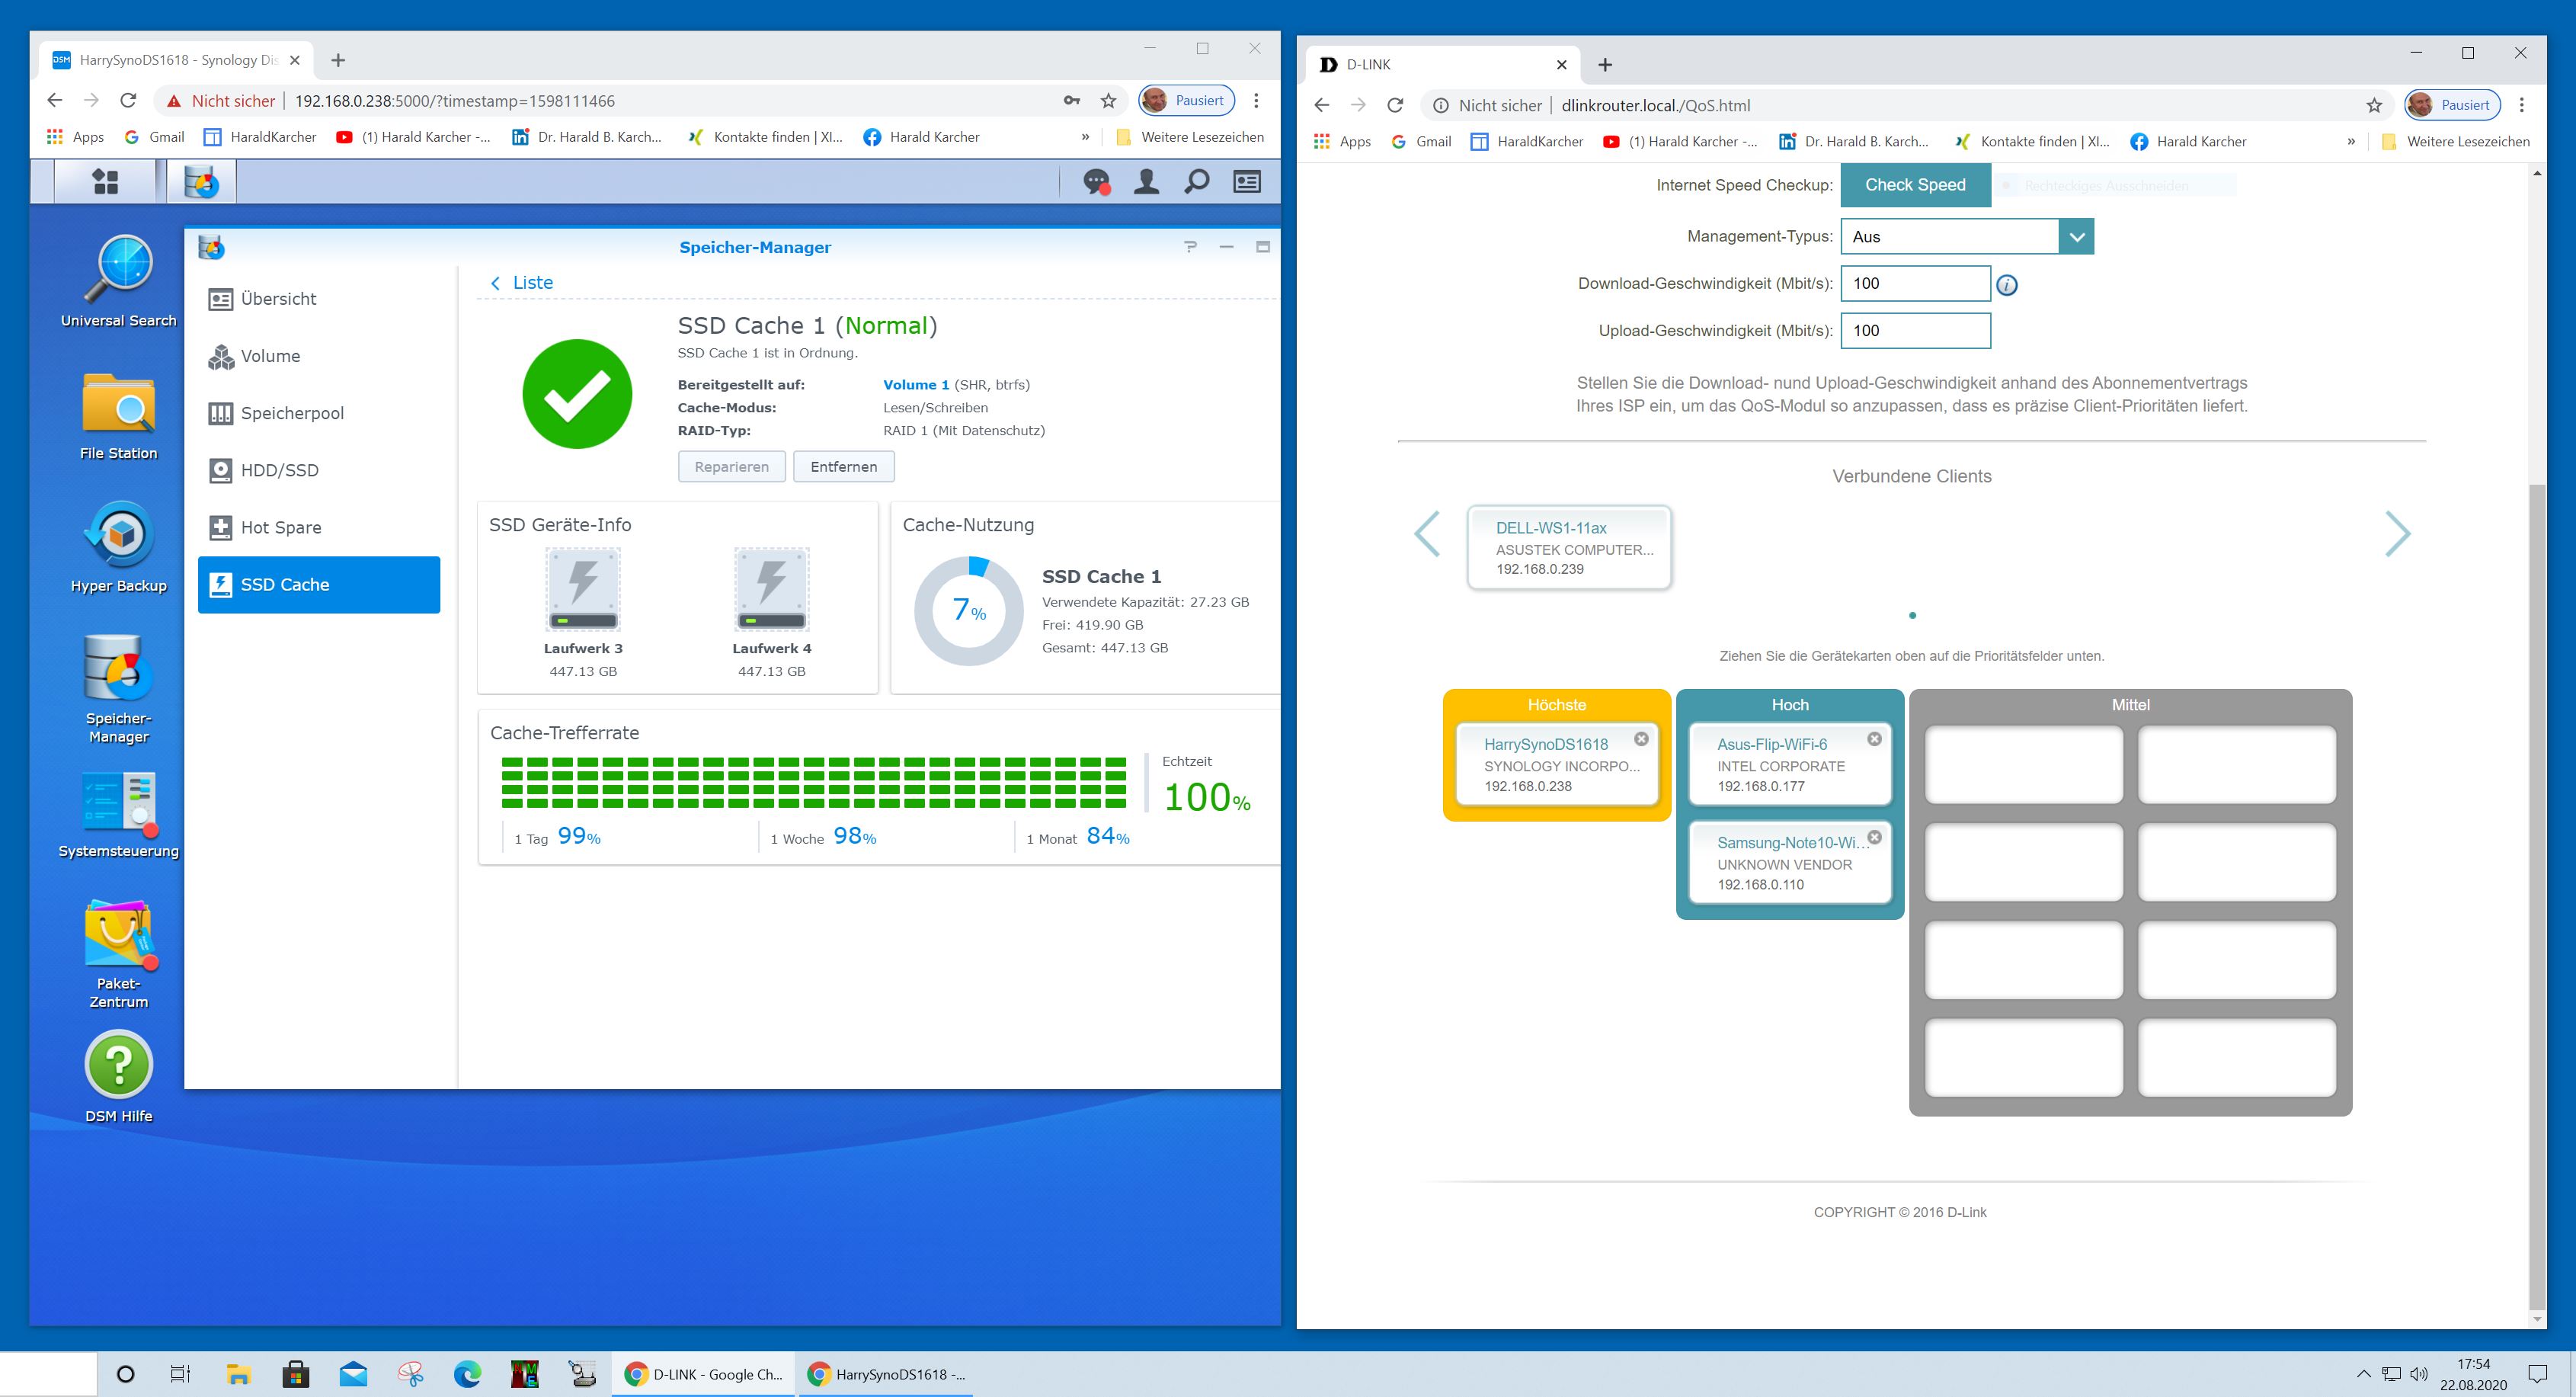Open DSM user options icon
This screenshot has height=1397, width=2576.
click(x=1146, y=182)
